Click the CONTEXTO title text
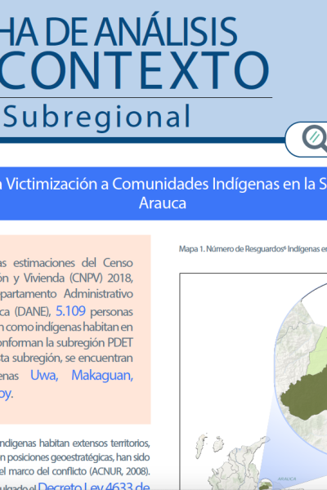Image resolution: width=327 pixels, height=490 pixels. point(135,71)
